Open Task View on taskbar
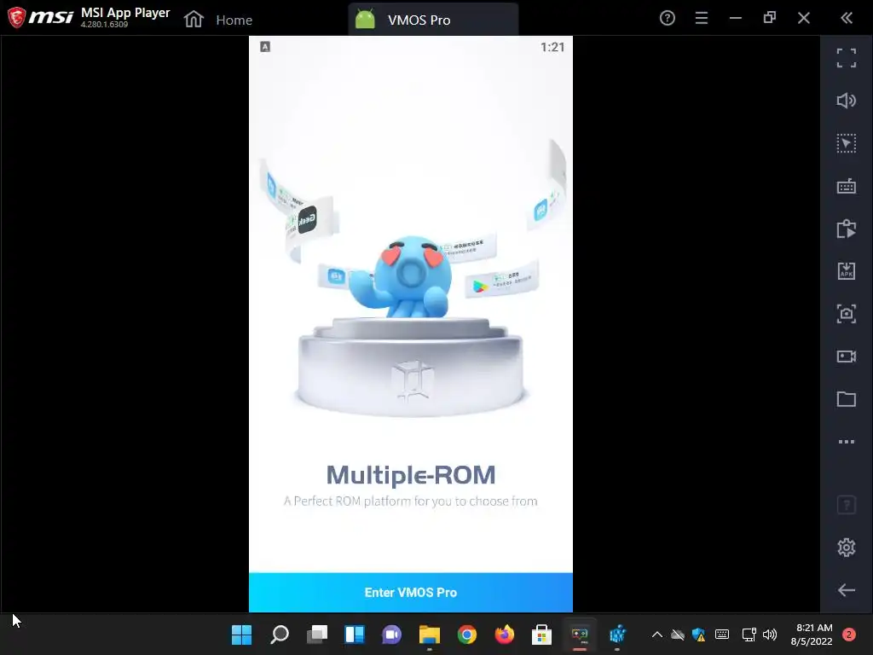873x655 pixels. [x=317, y=635]
